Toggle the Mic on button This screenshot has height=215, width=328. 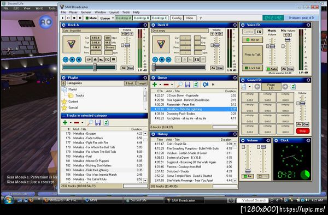(x=253, y=40)
